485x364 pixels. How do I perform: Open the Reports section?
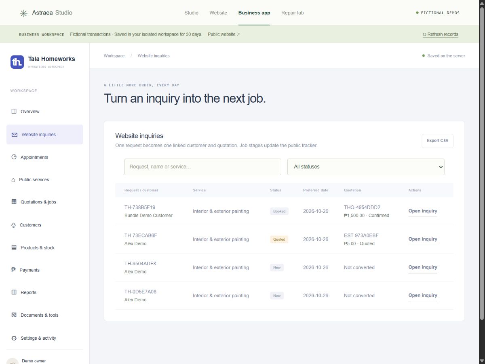pos(45,292)
